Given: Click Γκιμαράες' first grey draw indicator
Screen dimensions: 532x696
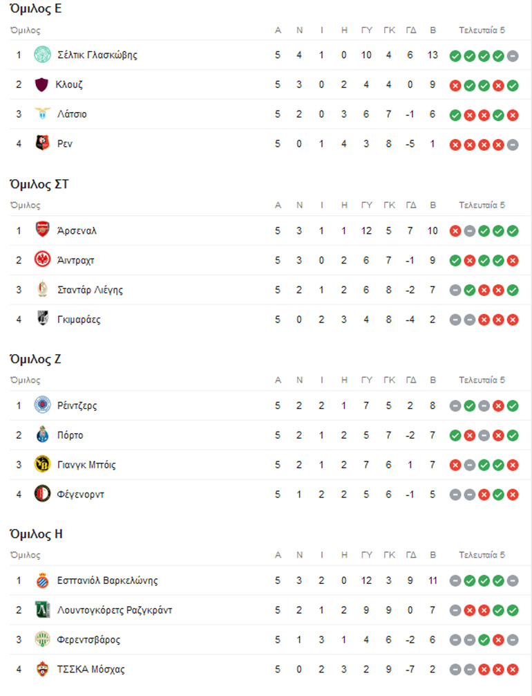Looking at the screenshot, I should [455, 320].
